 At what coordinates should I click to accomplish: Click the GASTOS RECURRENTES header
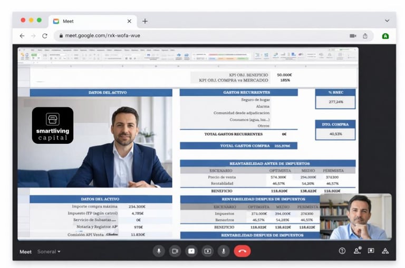coord(239,92)
